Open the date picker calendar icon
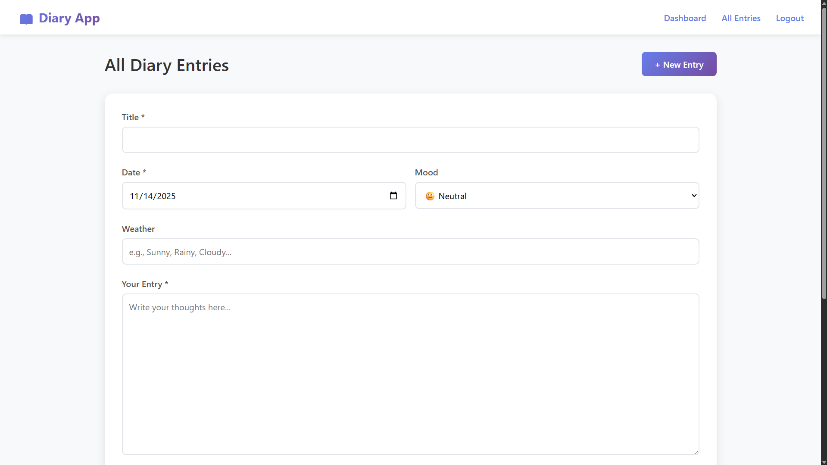This screenshot has width=827, height=465. tap(393, 196)
